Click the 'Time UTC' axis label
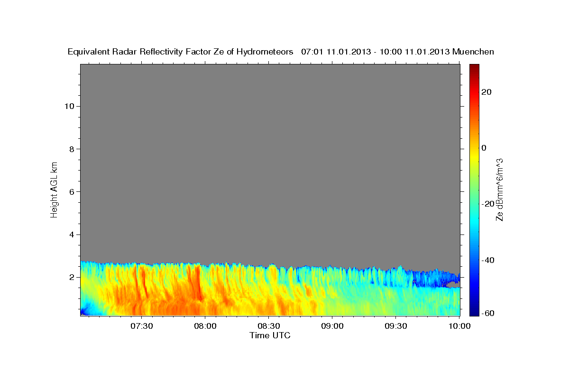569x379 pixels. coord(270,335)
